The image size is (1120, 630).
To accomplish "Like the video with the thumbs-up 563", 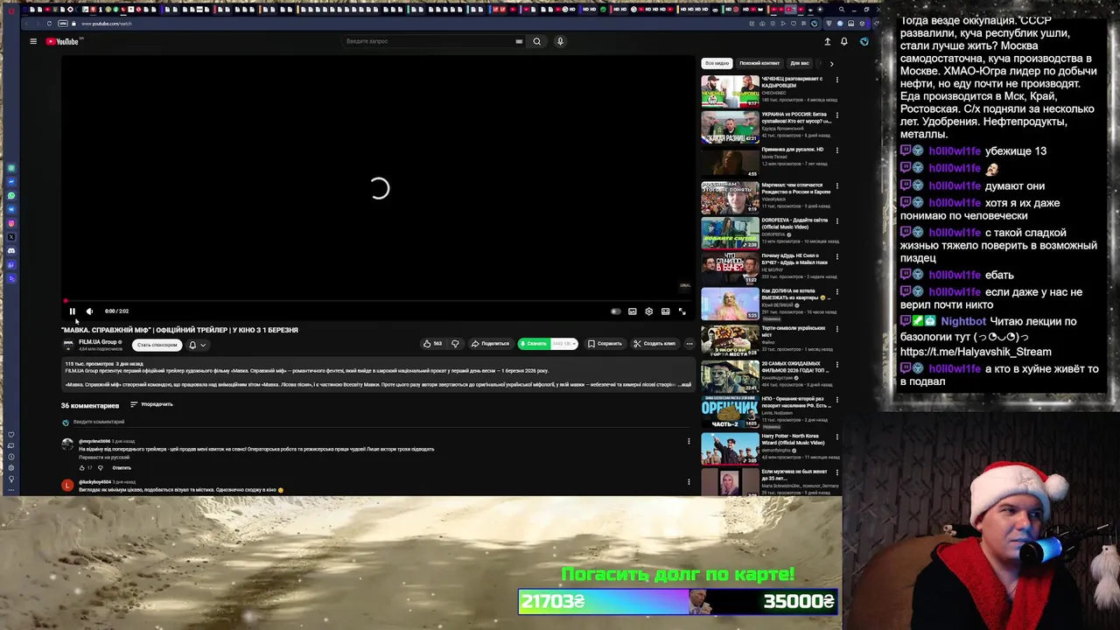I will pyautogui.click(x=432, y=344).
